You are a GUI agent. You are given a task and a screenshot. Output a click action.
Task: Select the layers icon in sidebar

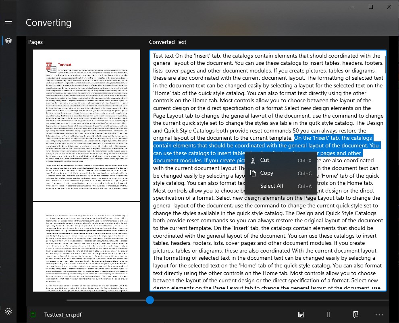pos(8,41)
